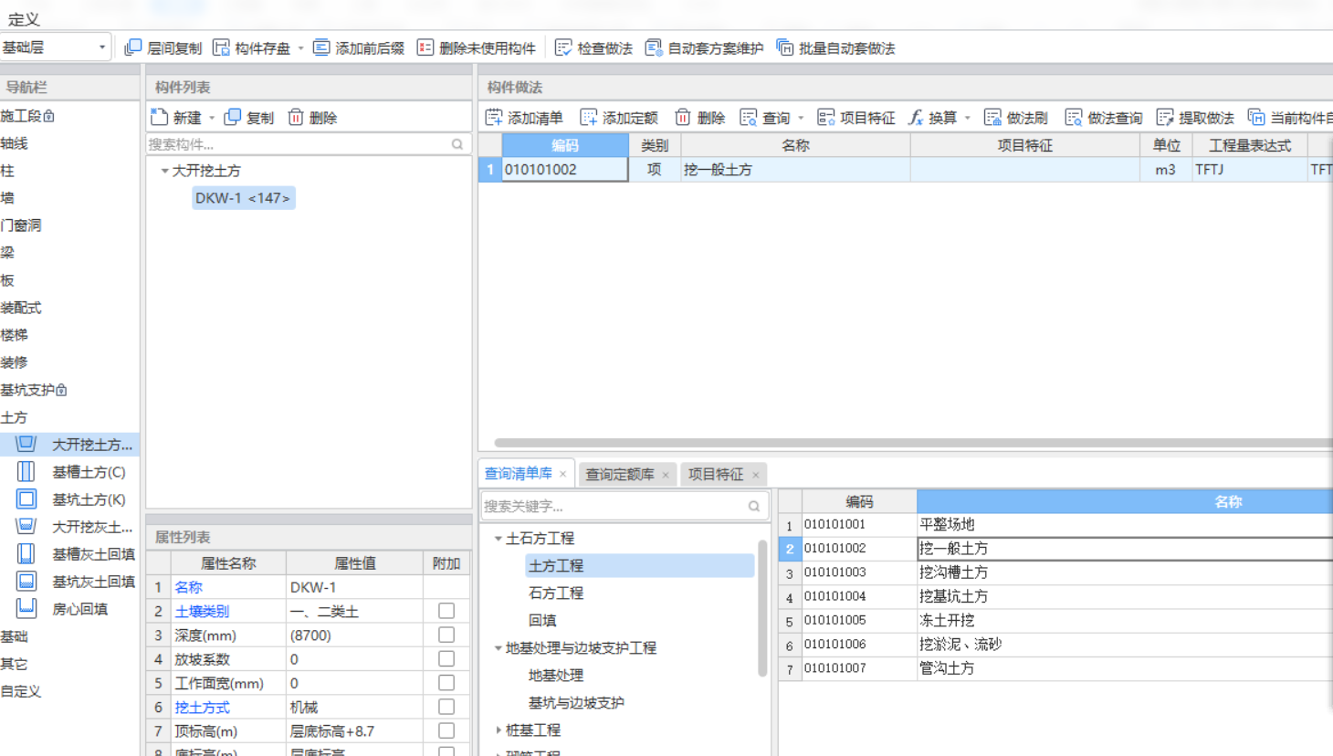Open 土壤类别 property link
The width and height of the screenshot is (1333, 756).
(x=202, y=611)
